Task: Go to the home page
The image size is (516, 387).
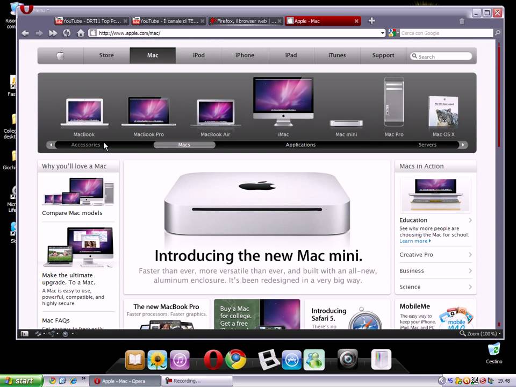Action: 81,33
